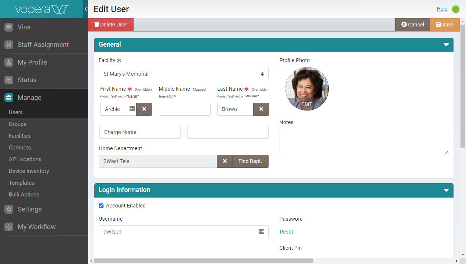Open Device Inventory in Manage menu
The image size is (466, 264).
[29, 171]
